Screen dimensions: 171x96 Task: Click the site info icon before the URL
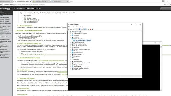[4, 5]
